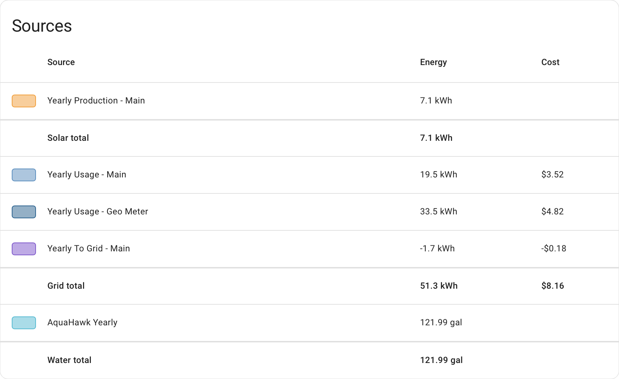The width and height of the screenshot is (619, 379).
Task: Click the 121.99 gal Water total value
Action: click(441, 360)
